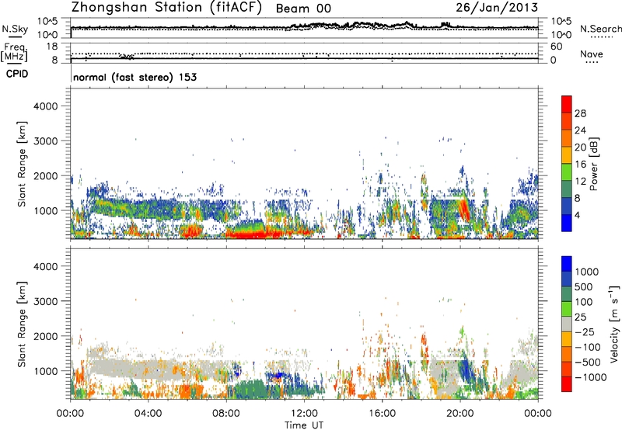Click "4000" on the power panel axis

point(45,106)
